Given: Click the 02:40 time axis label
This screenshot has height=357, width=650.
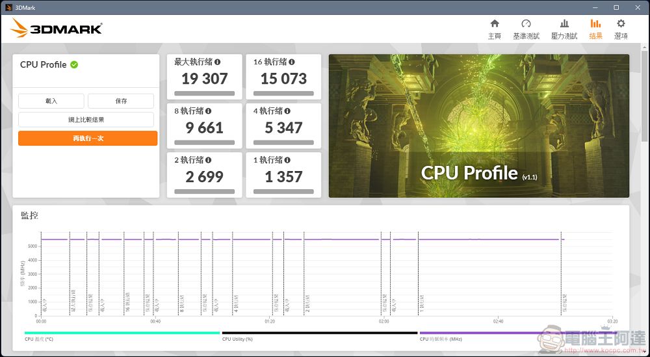Looking at the screenshot, I should pos(499,321).
